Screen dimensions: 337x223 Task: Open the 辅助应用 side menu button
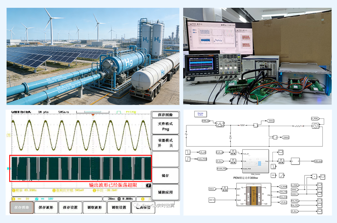[x=165, y=192]
